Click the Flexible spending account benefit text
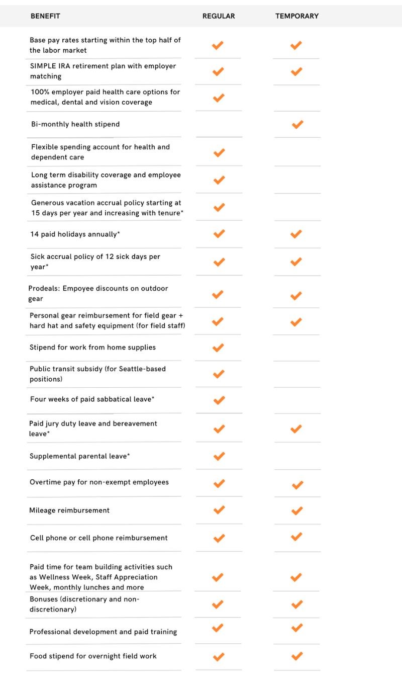 [100, 152]
